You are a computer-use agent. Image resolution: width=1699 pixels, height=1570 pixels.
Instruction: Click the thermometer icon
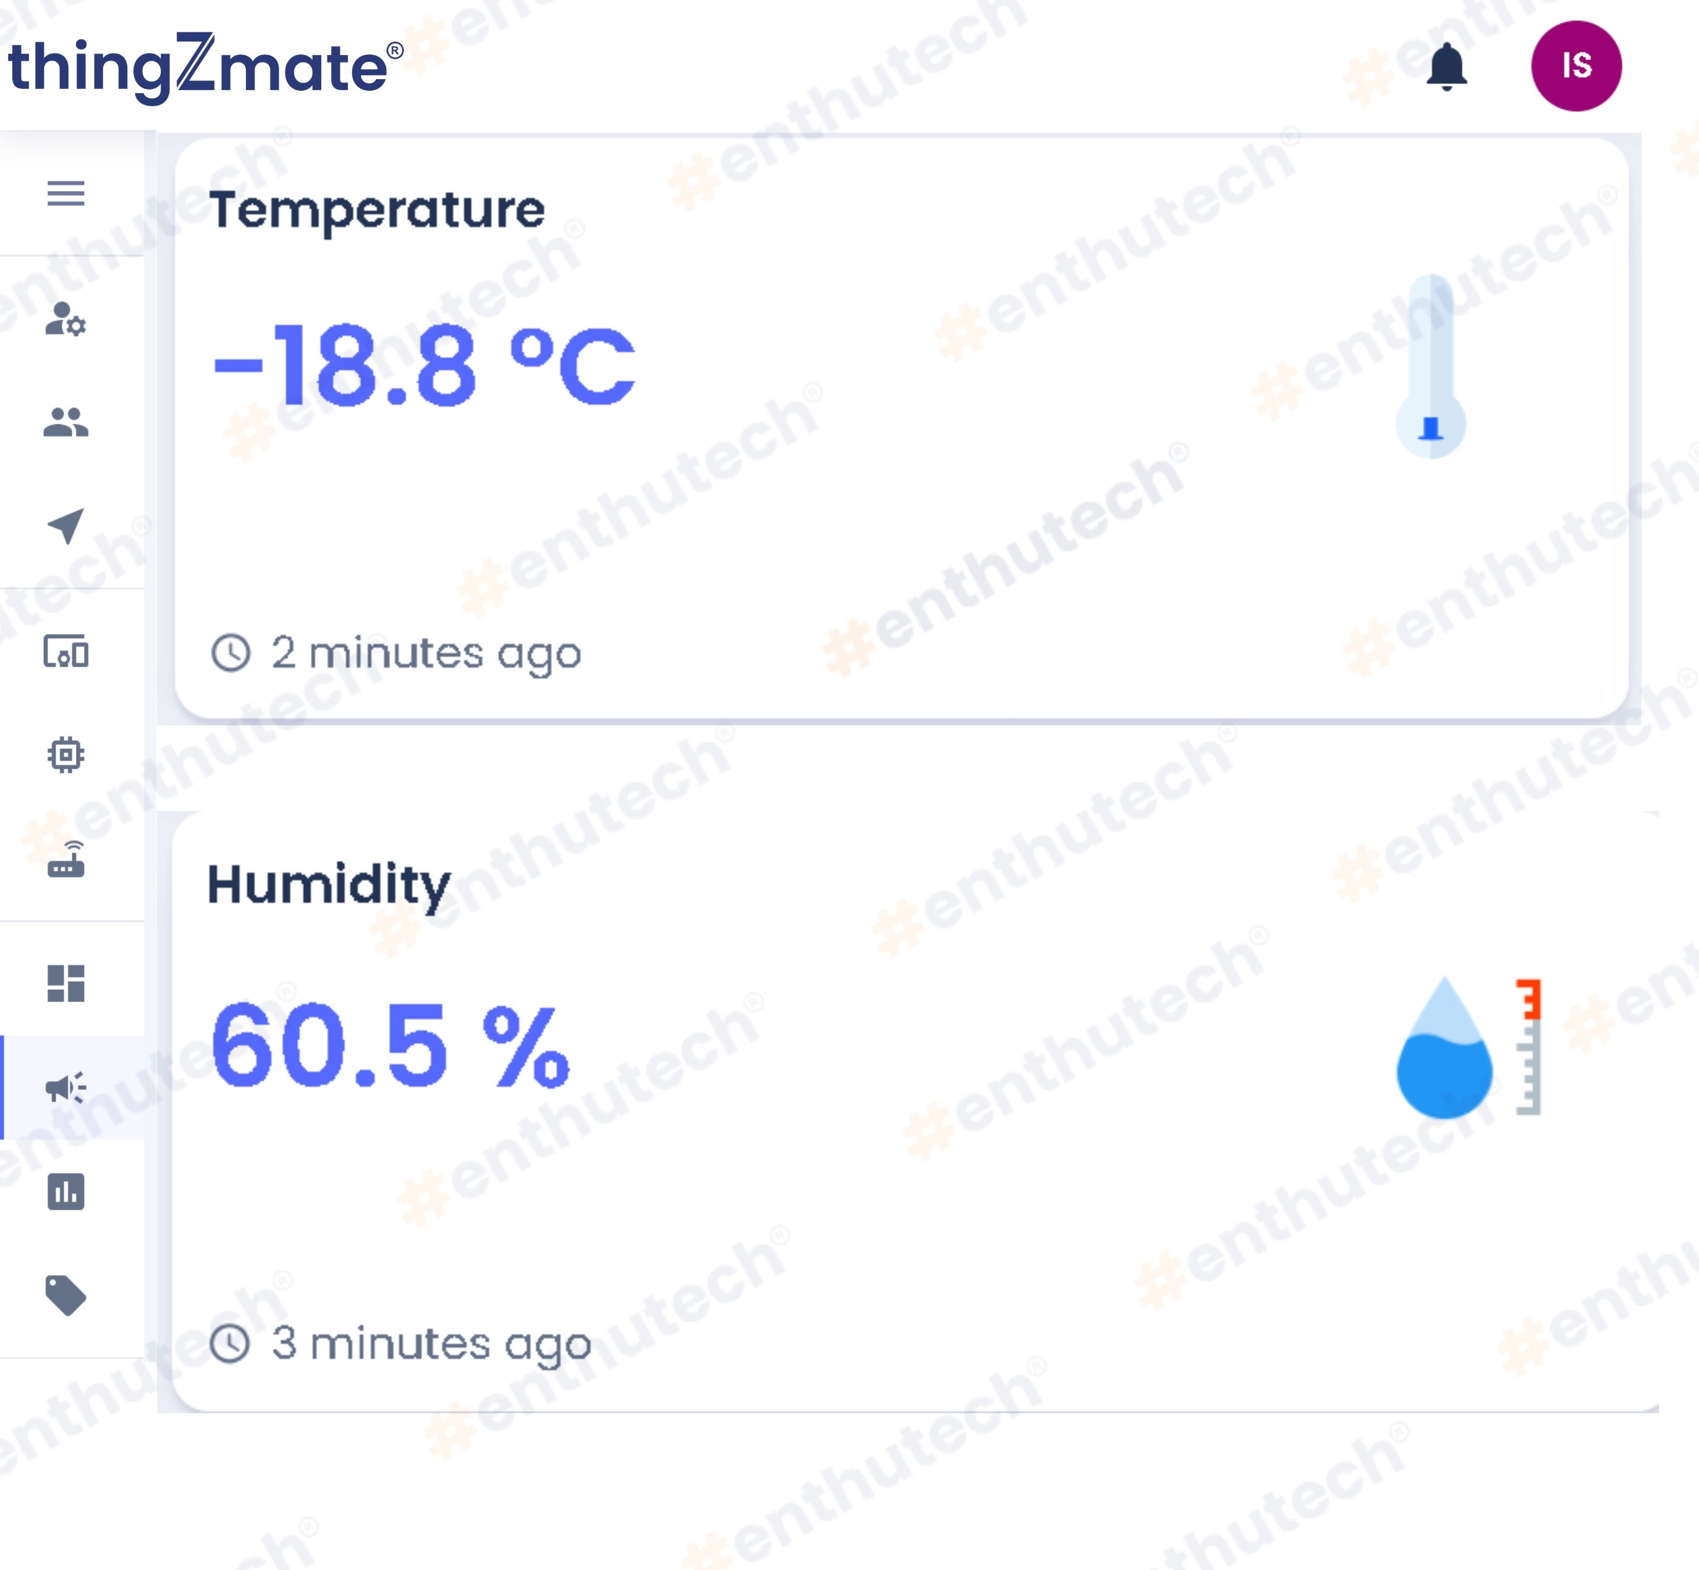1431,367
